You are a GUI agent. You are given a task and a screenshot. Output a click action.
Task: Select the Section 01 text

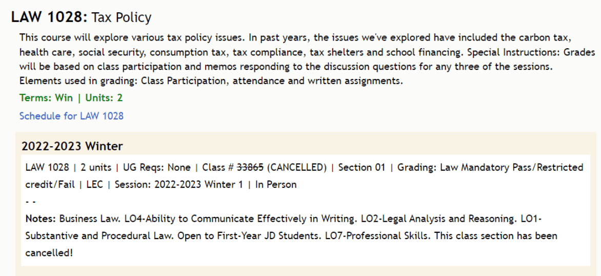pos(362,168)
